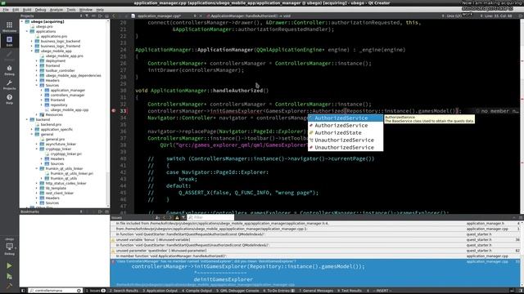
Task: Open Projects mode with wrench icon
Action: [x=9, y=85]
